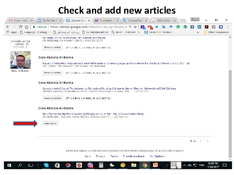Click the Privacy footer link
Screen dimensions: 234x175
(100, 156)
